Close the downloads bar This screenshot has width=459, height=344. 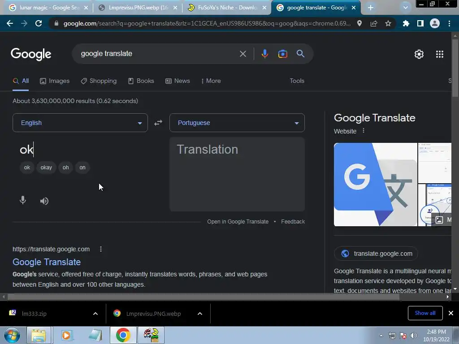click(x=451, y=313)
